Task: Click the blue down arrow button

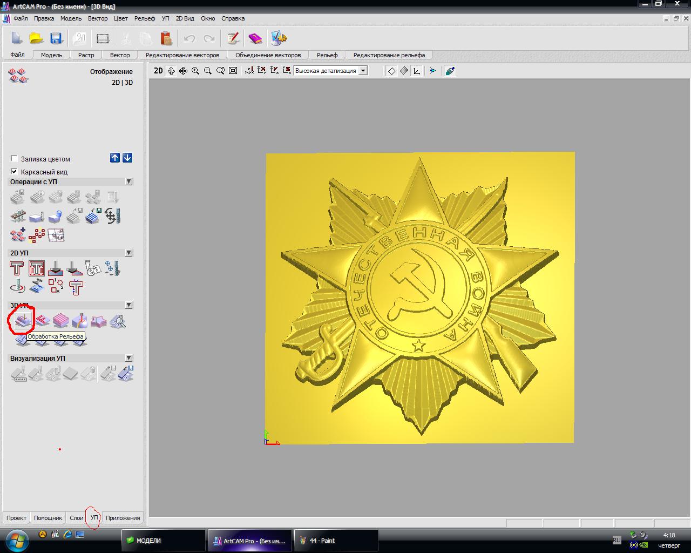Action: point(127,158)
